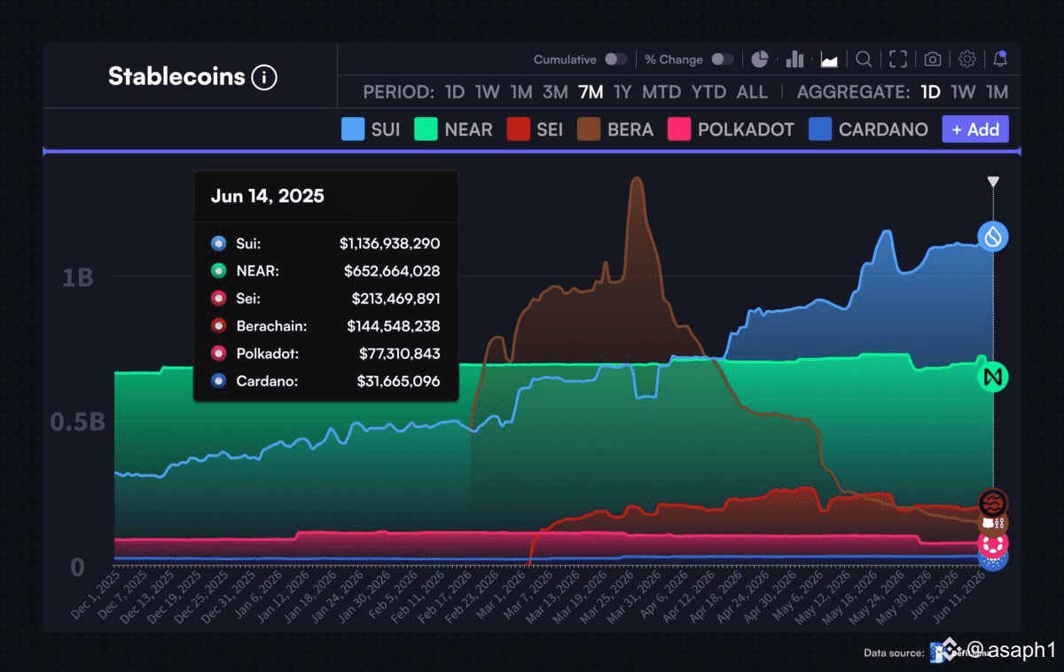Screen dimensions: 1064x672
Task: Click the Polkadot logo icon at chart edge
Action: pos(993,543)
